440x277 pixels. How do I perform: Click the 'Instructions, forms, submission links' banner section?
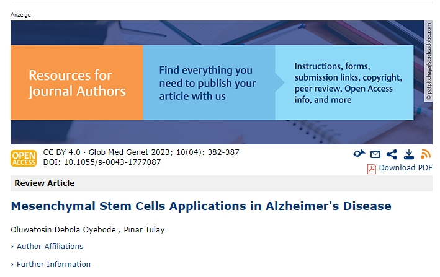pyautogui.click(x=348, y=83)
